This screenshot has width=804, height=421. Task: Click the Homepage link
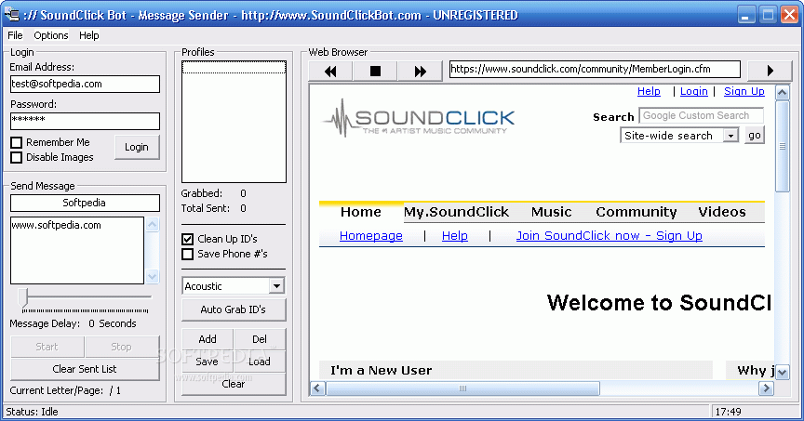370,236
